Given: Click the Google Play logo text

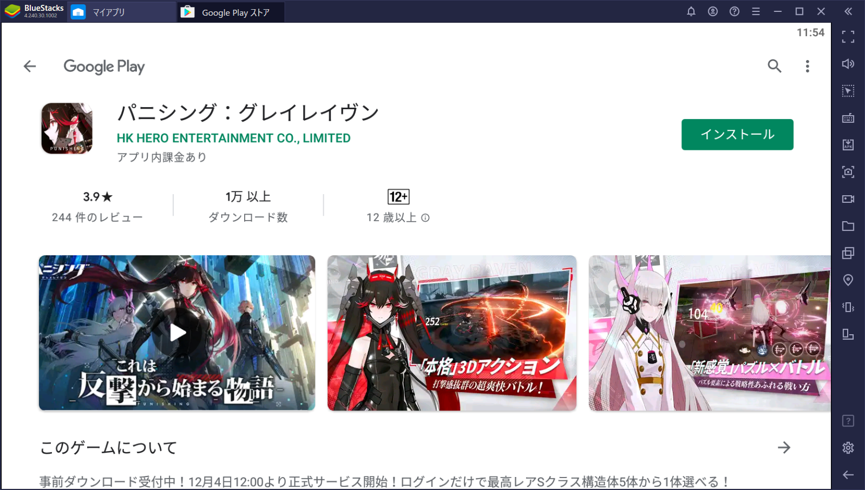Looking at the screenshot, I should coord(104,67).
